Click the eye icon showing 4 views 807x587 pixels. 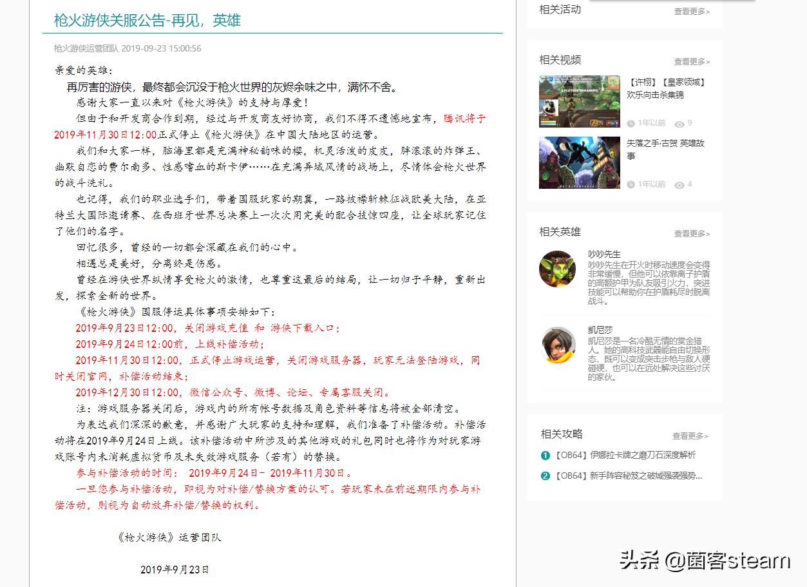(x=678, y=184)
